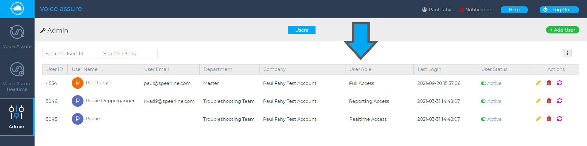Click Paulie Doppelgänger's purple avatar circle
This screenshot has height=146, width=587.
(x=78, y=101)
